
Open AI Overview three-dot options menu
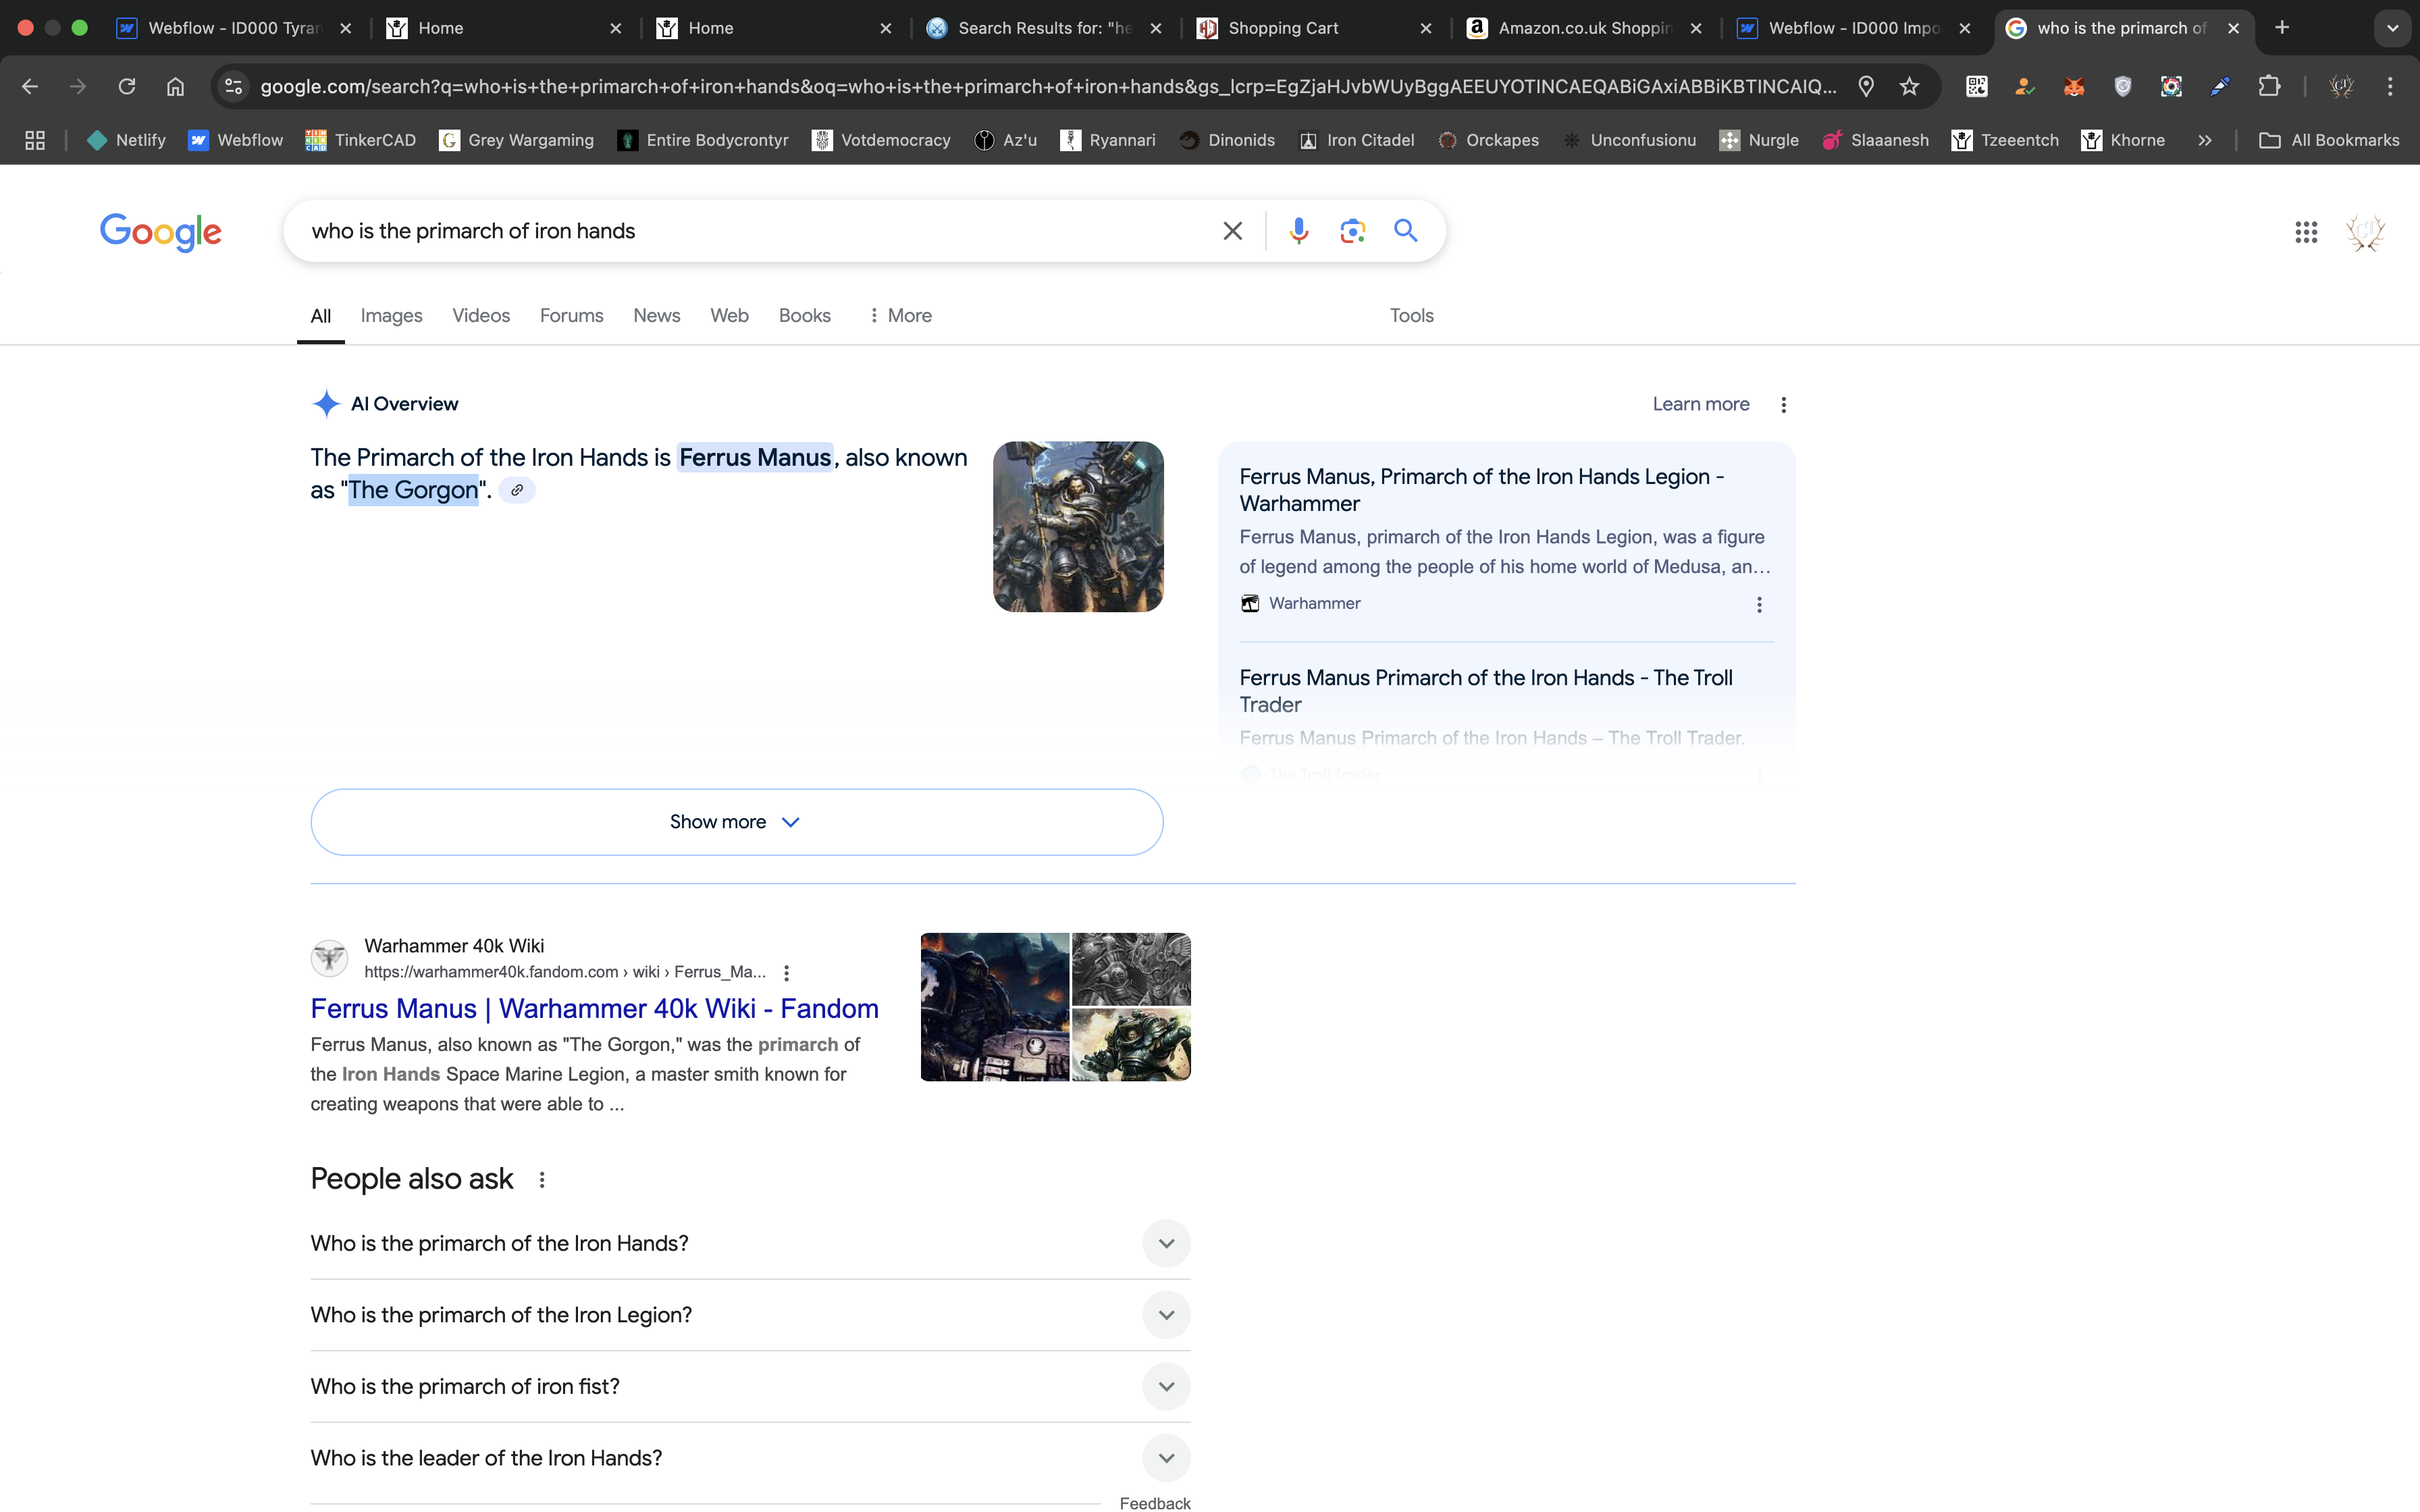click(x=1783, y=404)
